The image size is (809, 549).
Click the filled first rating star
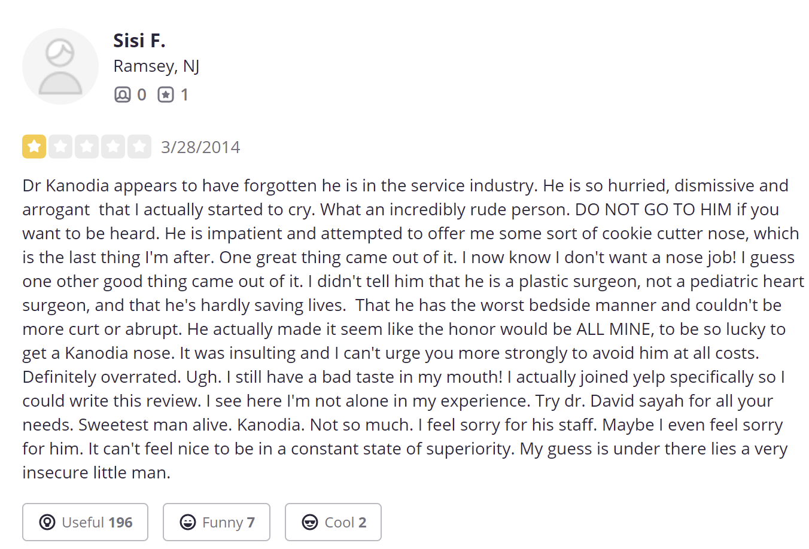34,147
